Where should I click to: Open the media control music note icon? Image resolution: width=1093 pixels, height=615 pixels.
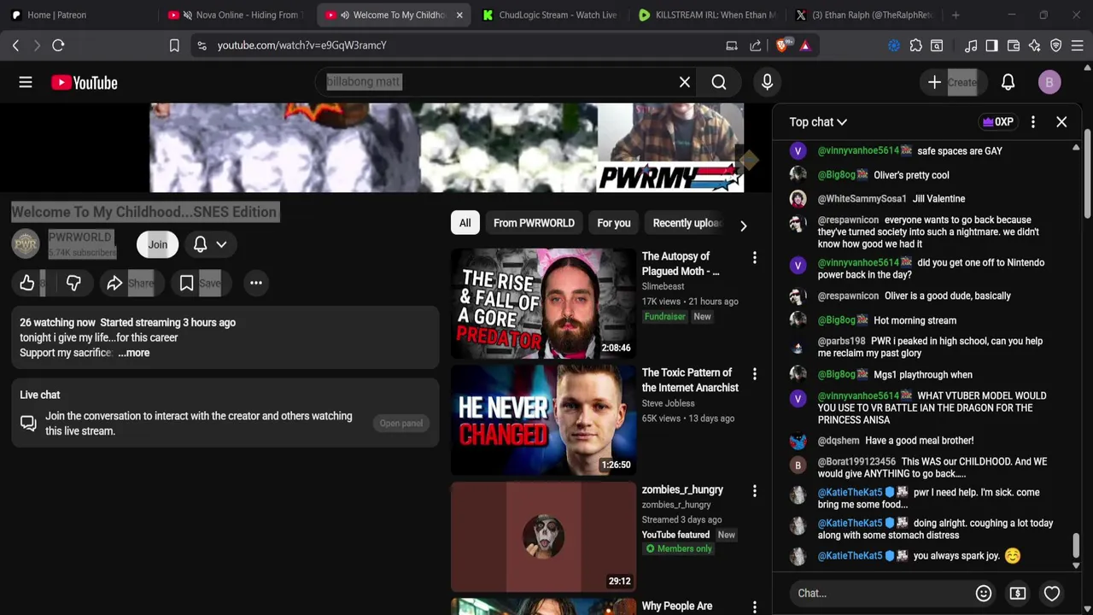(x=971, y=45)
